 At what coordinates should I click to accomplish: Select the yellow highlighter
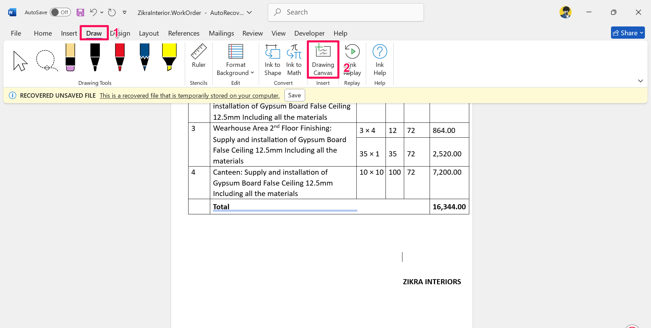[169, 57]
